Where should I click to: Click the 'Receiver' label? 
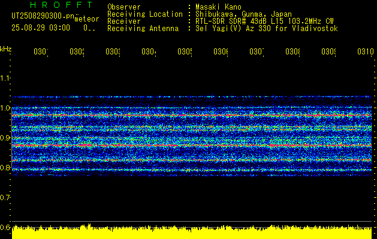tap(124, 22)
